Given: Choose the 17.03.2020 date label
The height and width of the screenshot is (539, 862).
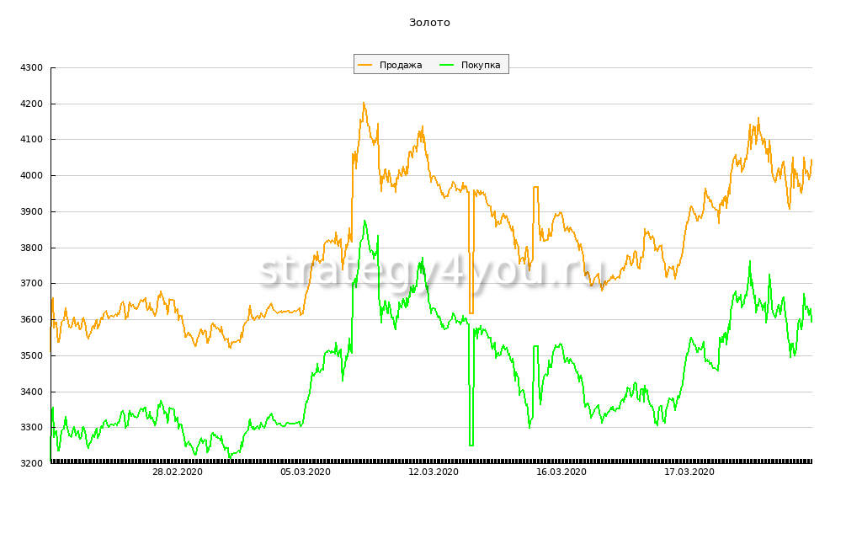Looking at the screenshot, I should point(689,472).
